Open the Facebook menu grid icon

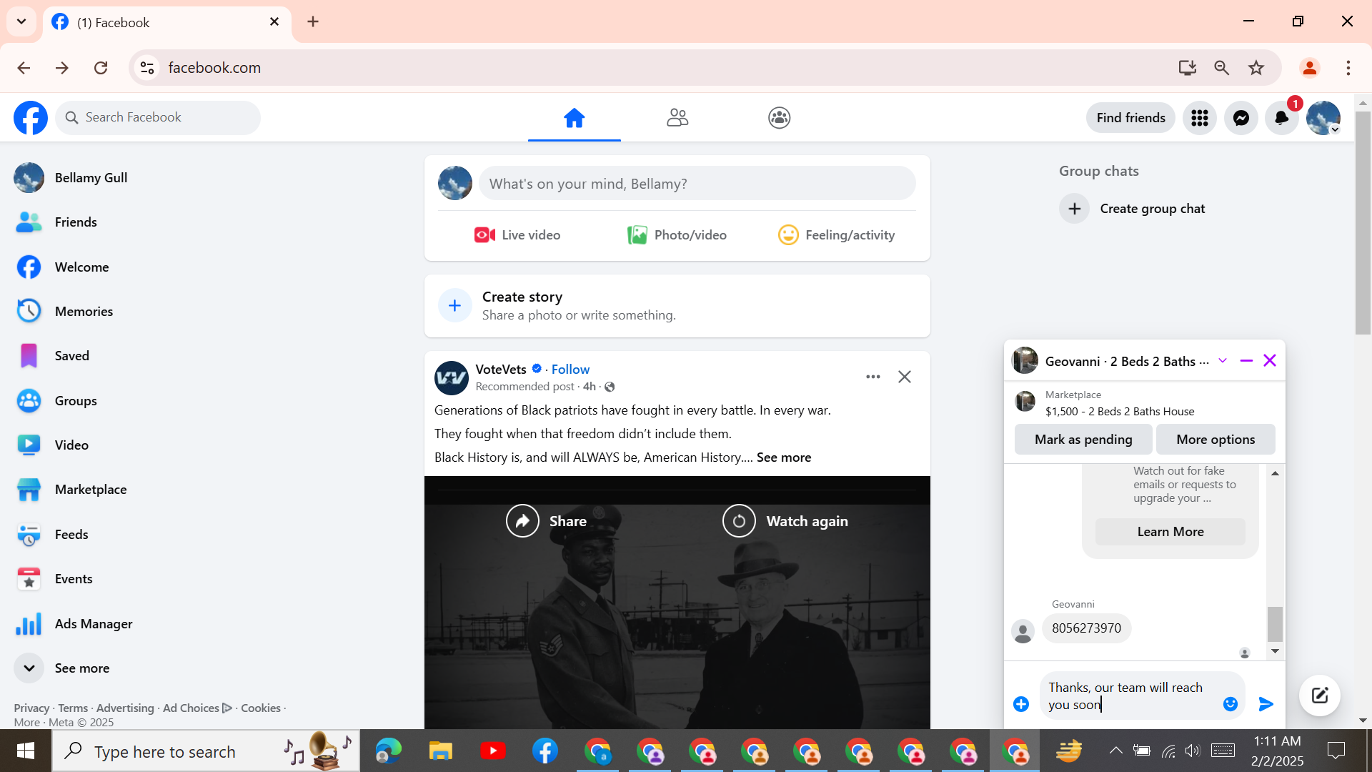click(x=1200, y=118)
